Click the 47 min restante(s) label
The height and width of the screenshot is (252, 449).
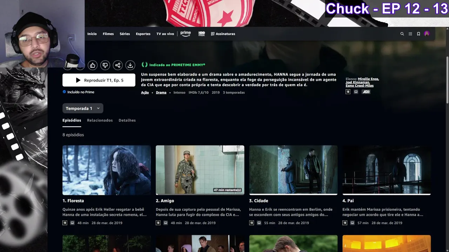coord(227,190)
